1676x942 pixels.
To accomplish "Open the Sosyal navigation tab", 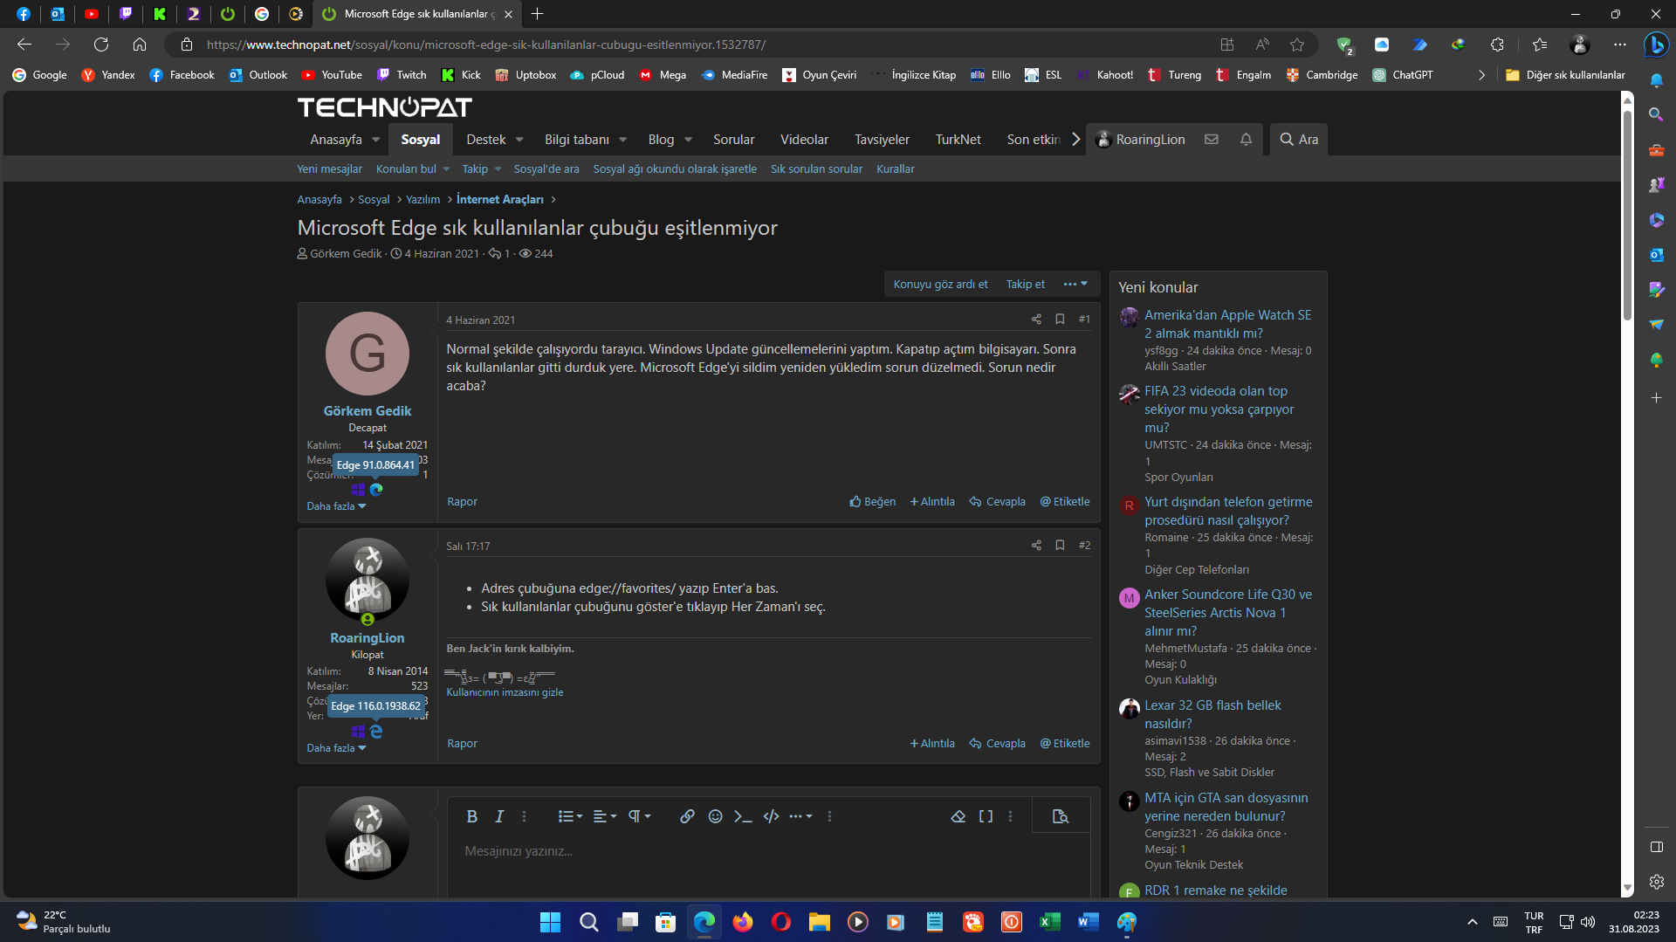I will 420,140.
